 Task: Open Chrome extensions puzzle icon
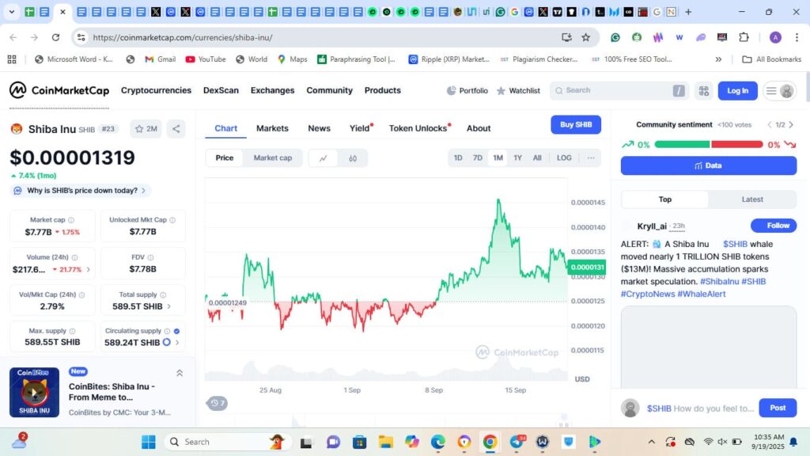[x=744, y=37]
